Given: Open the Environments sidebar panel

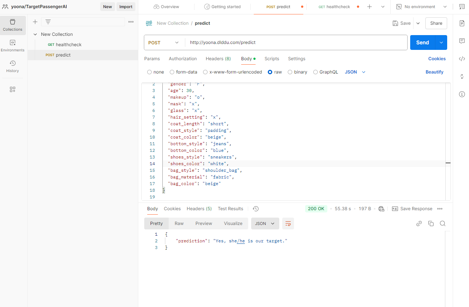Looking at the screenshot, I should 13,46.
